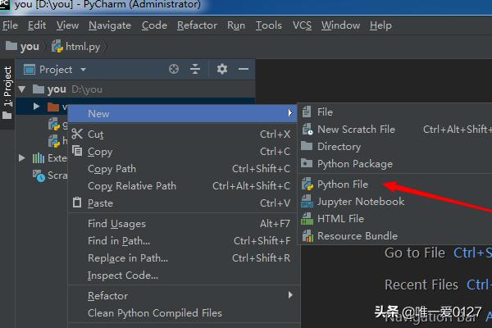Select Resource Bundle option
This screenshot has width=492, height=328.
coord(357,236)
